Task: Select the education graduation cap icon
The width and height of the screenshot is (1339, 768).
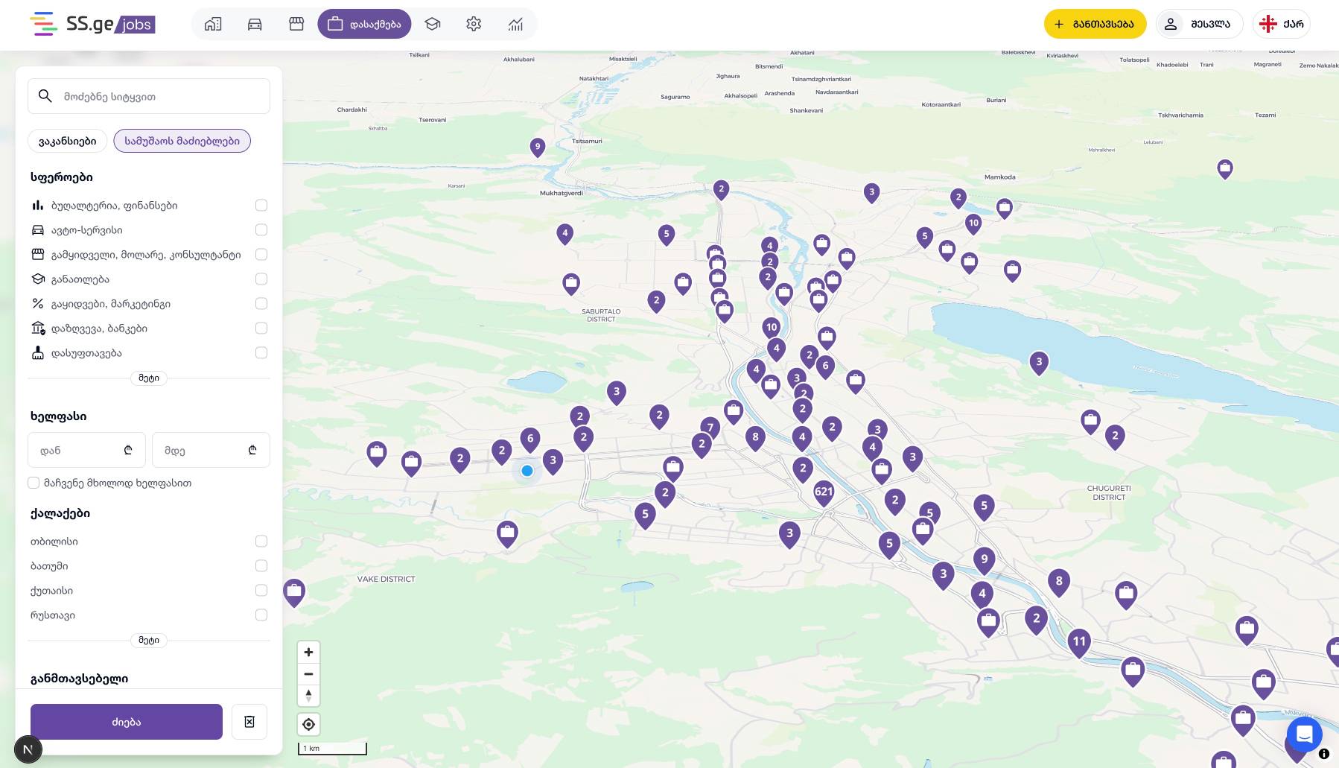Action: tap(432, 24)
